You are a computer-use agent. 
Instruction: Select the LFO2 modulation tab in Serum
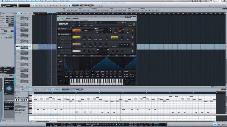click(x=100, y=56)
